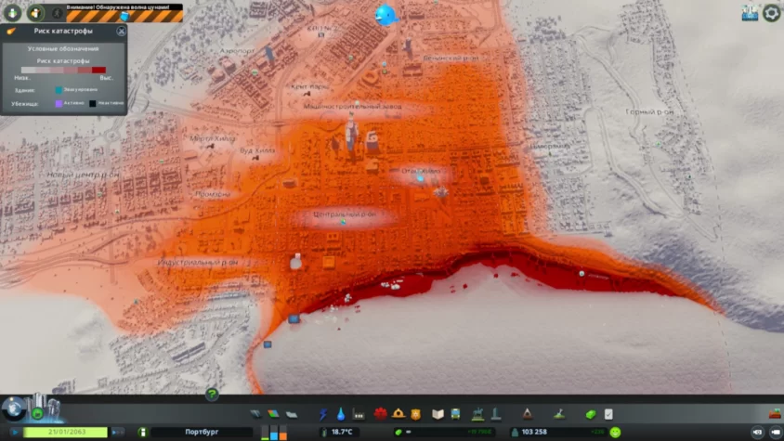
Task: Open the Education book menu
Action: pyautogui.click(x=438, y=414)
